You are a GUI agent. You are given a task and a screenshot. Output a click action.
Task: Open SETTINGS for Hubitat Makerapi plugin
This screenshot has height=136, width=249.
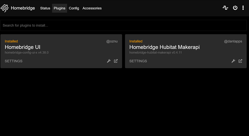pyautogui.click(x=138, y=61)
